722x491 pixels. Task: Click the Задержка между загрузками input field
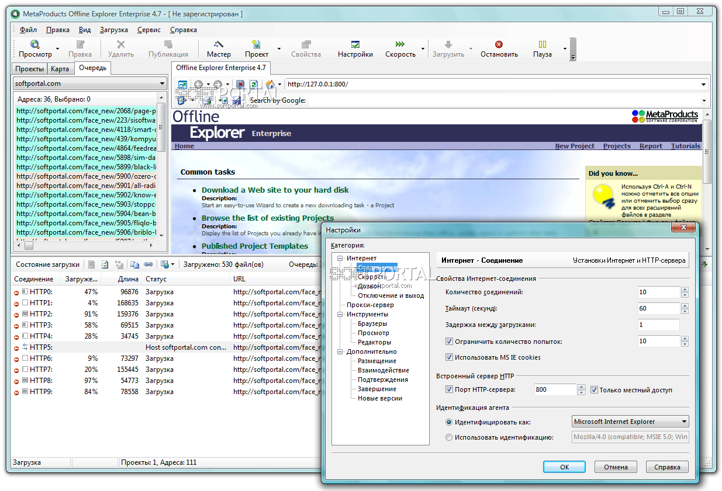[x=659, y=325]
